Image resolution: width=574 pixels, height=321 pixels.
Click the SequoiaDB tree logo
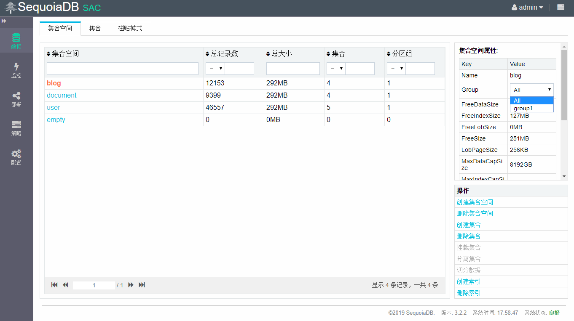10,8
